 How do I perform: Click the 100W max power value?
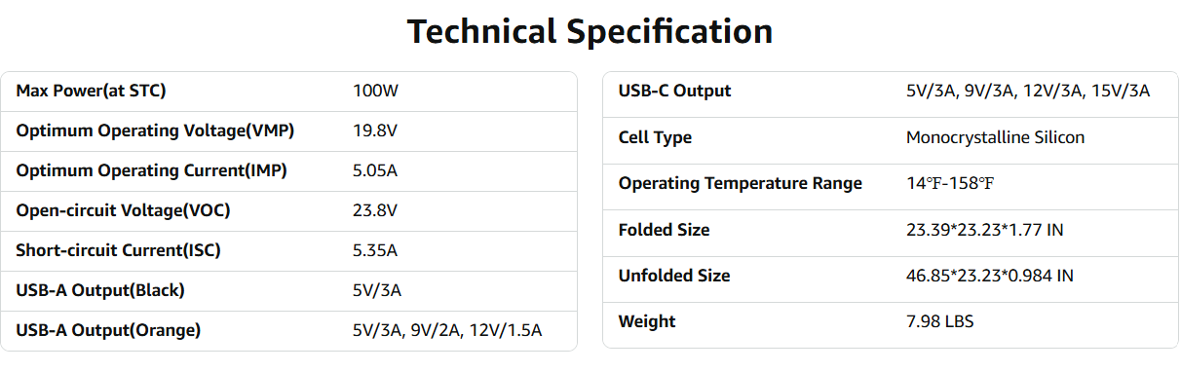(376, 91)
